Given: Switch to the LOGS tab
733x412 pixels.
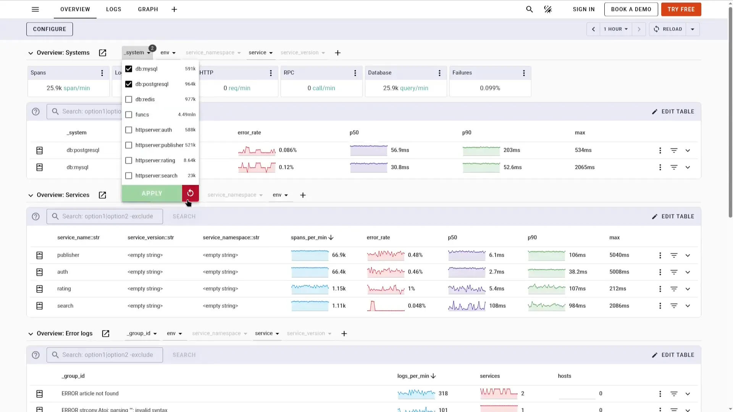Looking at the screenshot, I should coord(113,9).
